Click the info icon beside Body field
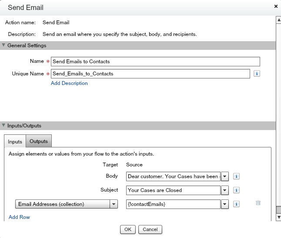The height and width of the screenshot is (238, 281). [x=237, y=176]
